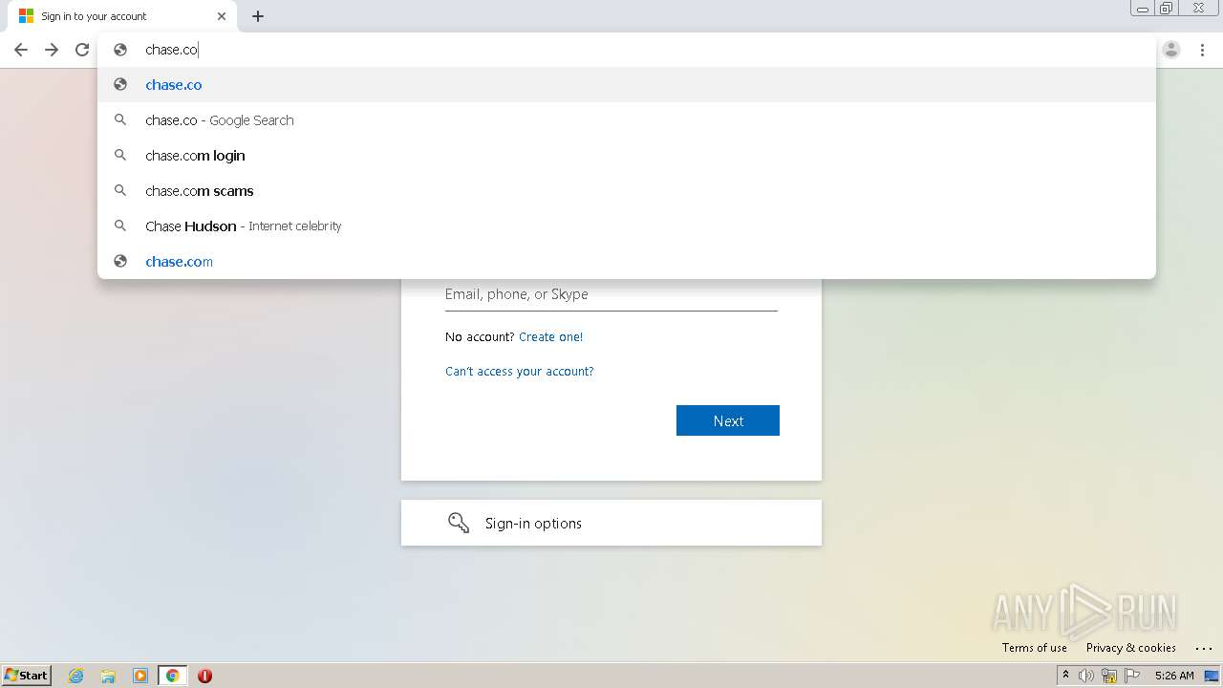Open Action Center flag tray icon

pyautogui.click(x=1132, y=676)
